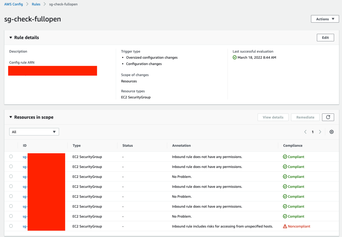
Task: Click the green check beside March 18, 2022
Action: point(235,57)
